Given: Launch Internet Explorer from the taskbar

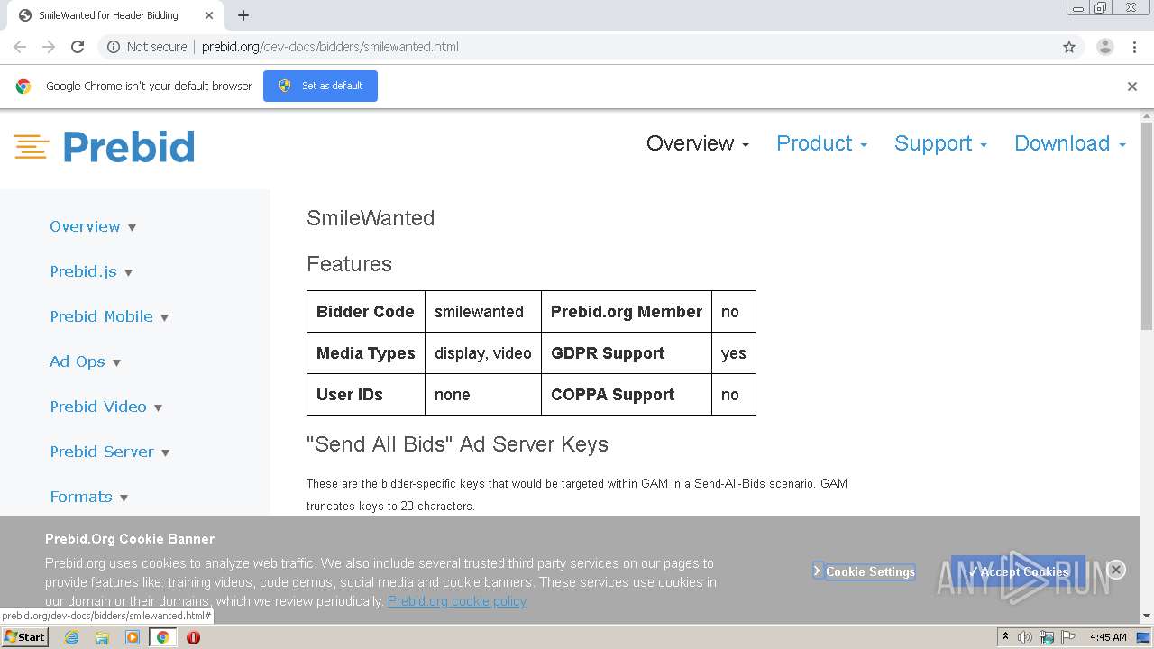Looking at the screenshot, I should click(72, 637).
